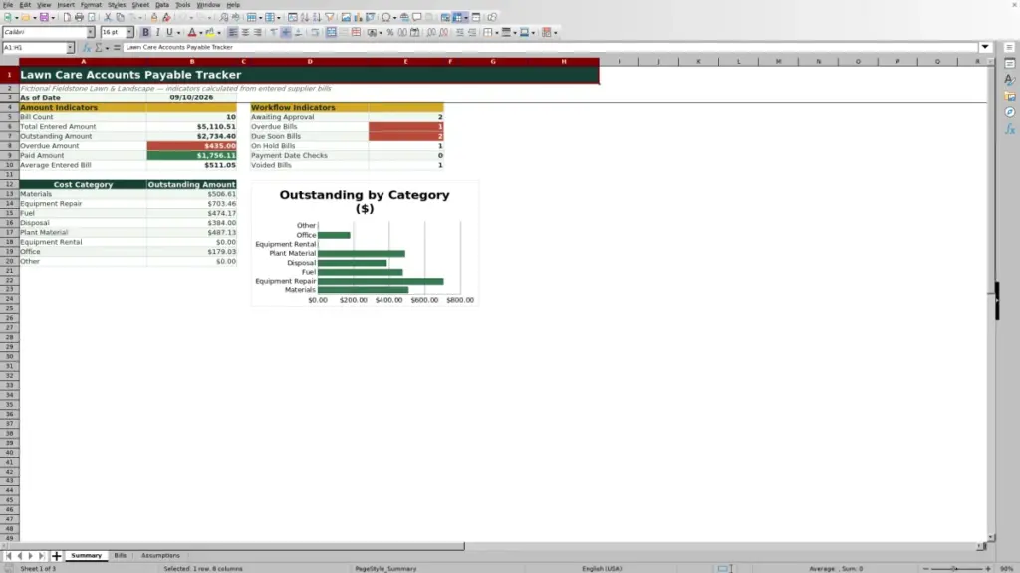Viewport: 1020px width, 573px height.
Task: Open the Font Color dropdown arrow
Action: point(201,33)
